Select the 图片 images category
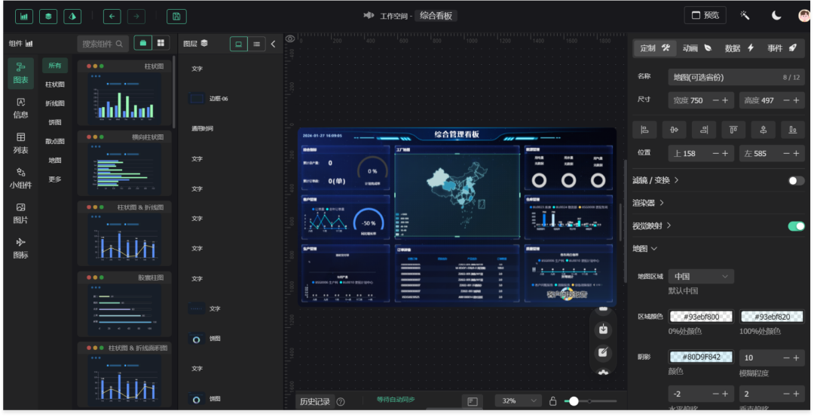The width and height of the screenshot is (814, 417). 21,213
